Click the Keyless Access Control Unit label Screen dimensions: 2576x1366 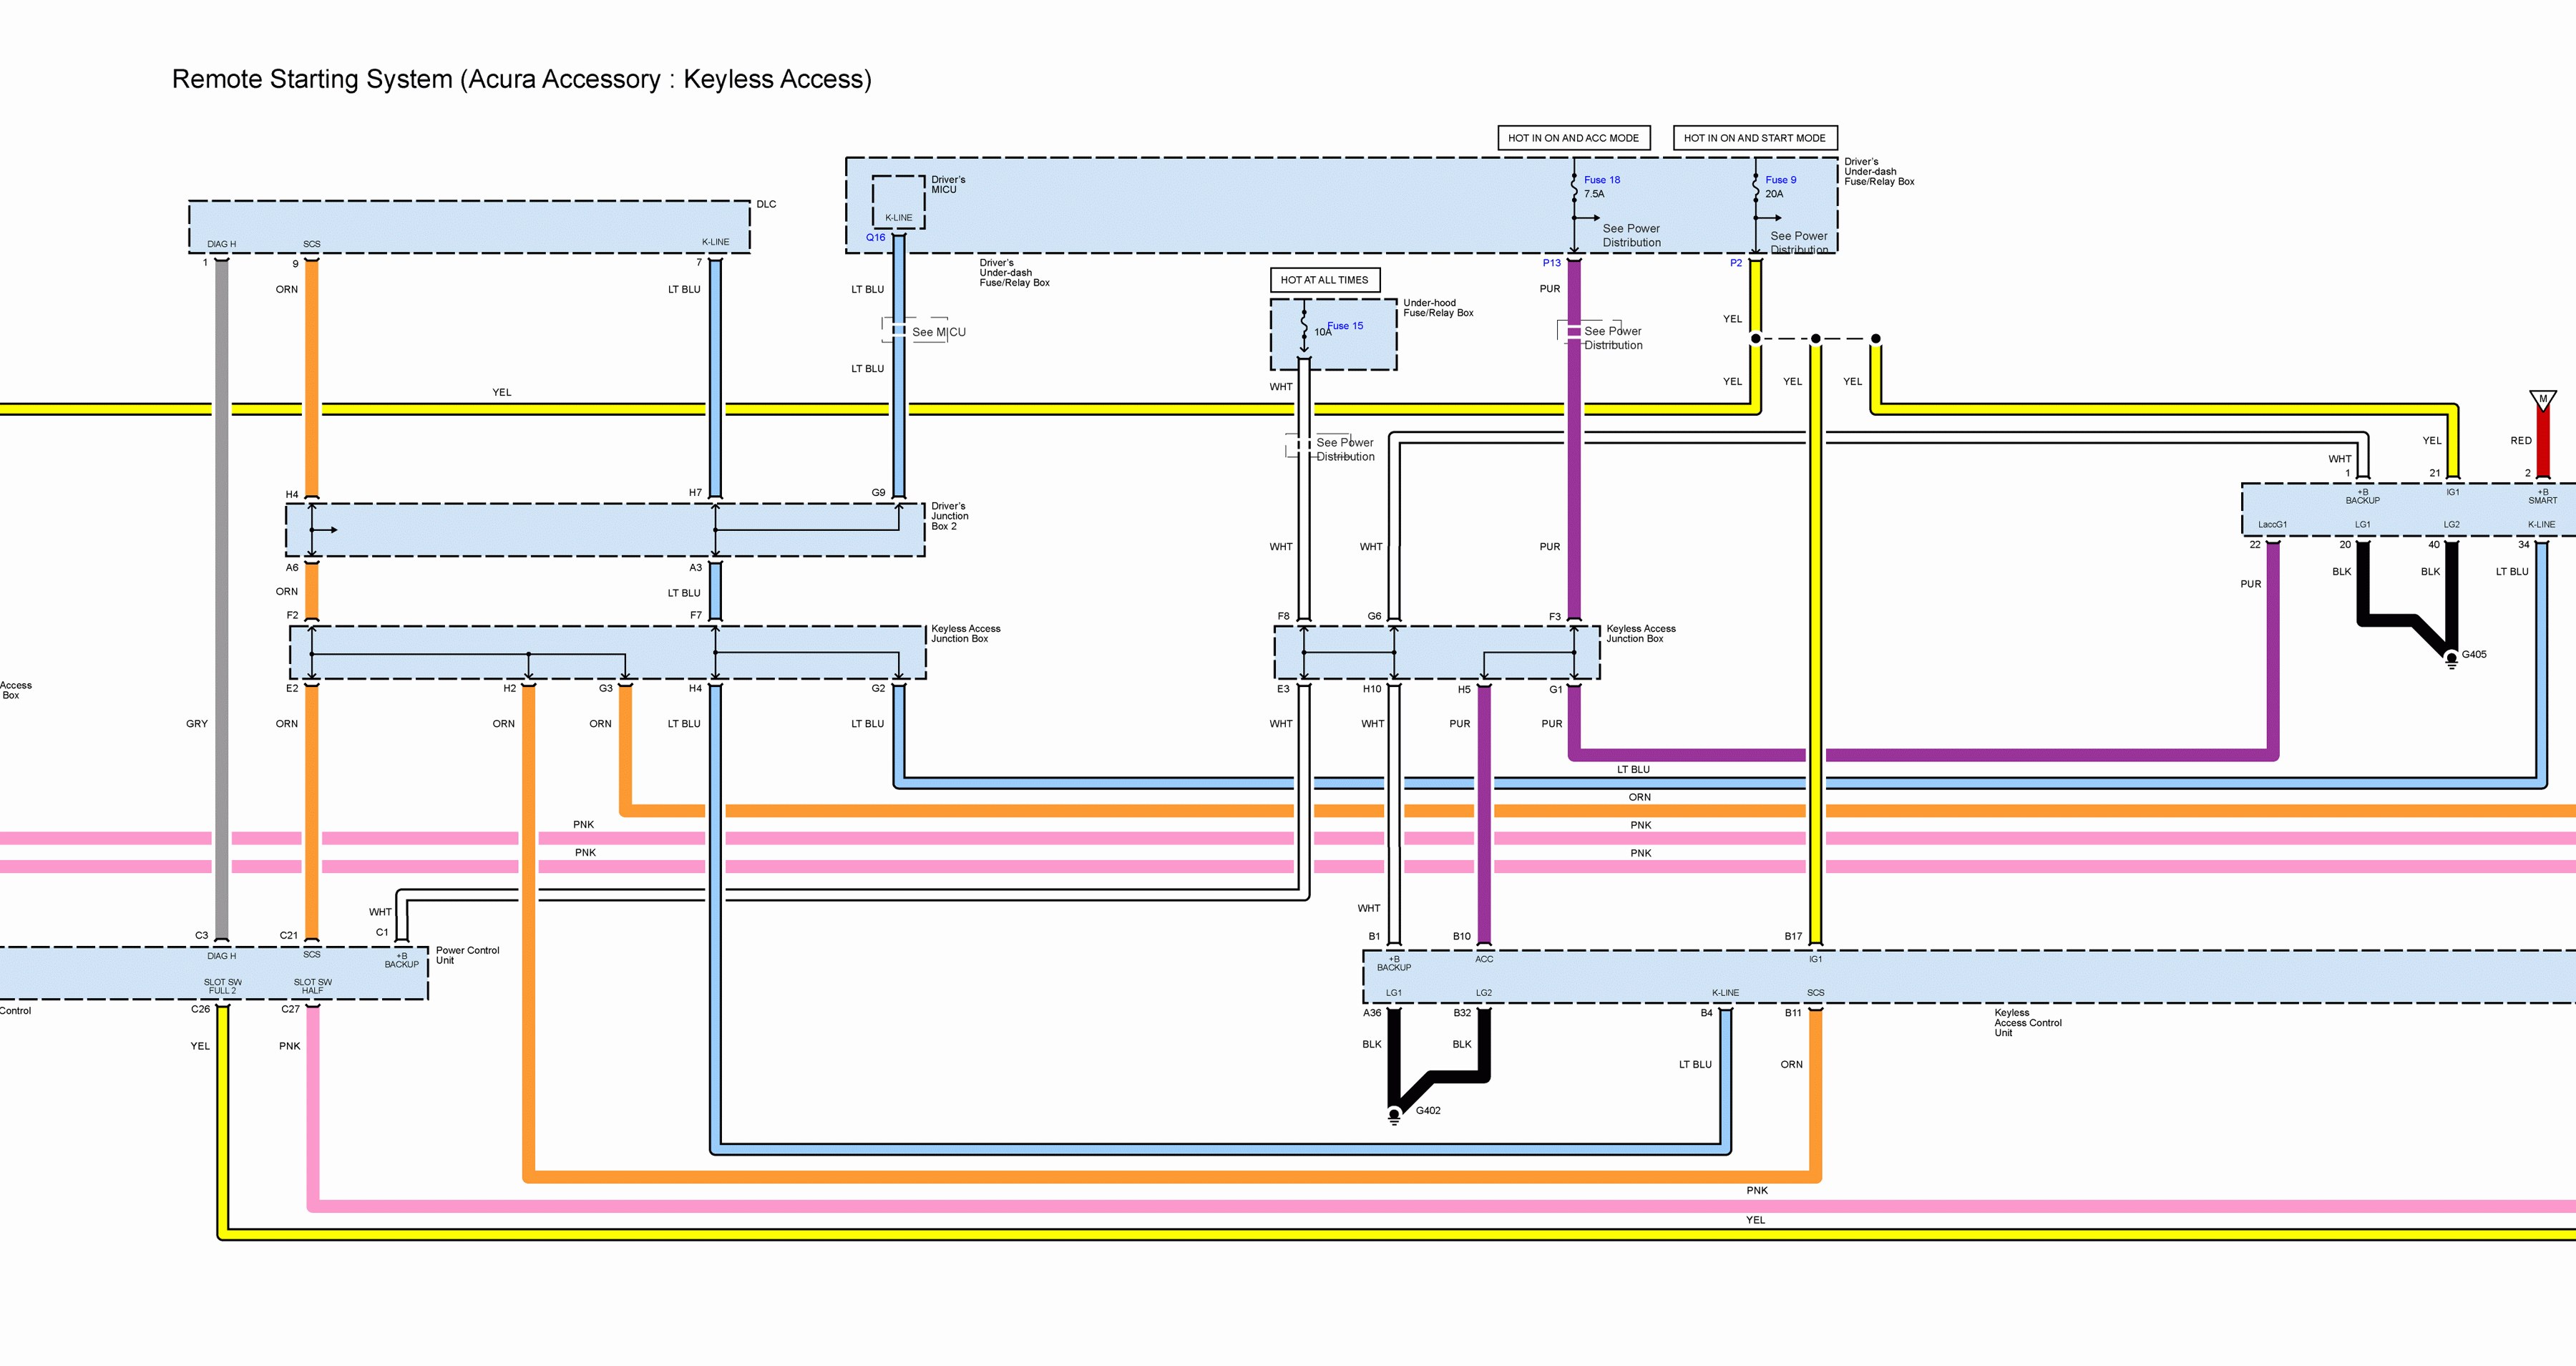tap(2027, 1022)
